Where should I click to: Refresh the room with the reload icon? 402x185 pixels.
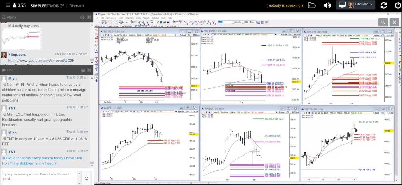[384, 5]
